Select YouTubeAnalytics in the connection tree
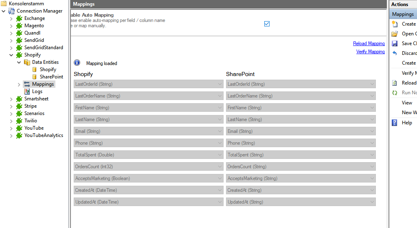 [x=44, y=135]
